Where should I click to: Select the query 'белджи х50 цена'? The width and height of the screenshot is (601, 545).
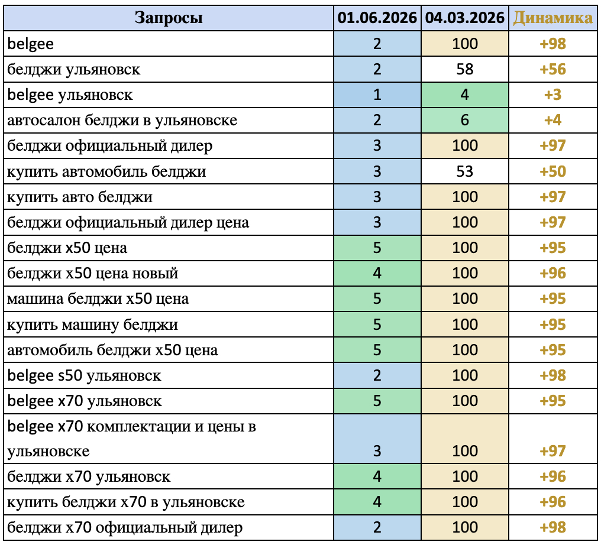coord(168,248)
